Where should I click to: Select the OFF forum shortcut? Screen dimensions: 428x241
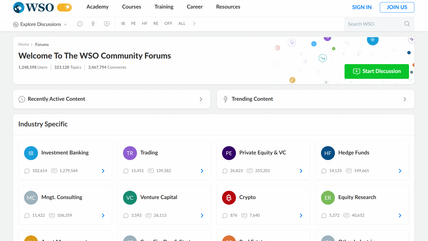[x=168, y=24]
